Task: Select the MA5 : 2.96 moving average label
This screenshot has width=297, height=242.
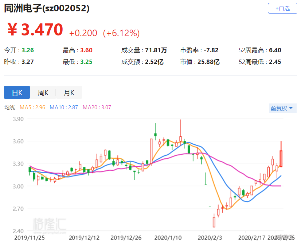Action: click(32, 107)
